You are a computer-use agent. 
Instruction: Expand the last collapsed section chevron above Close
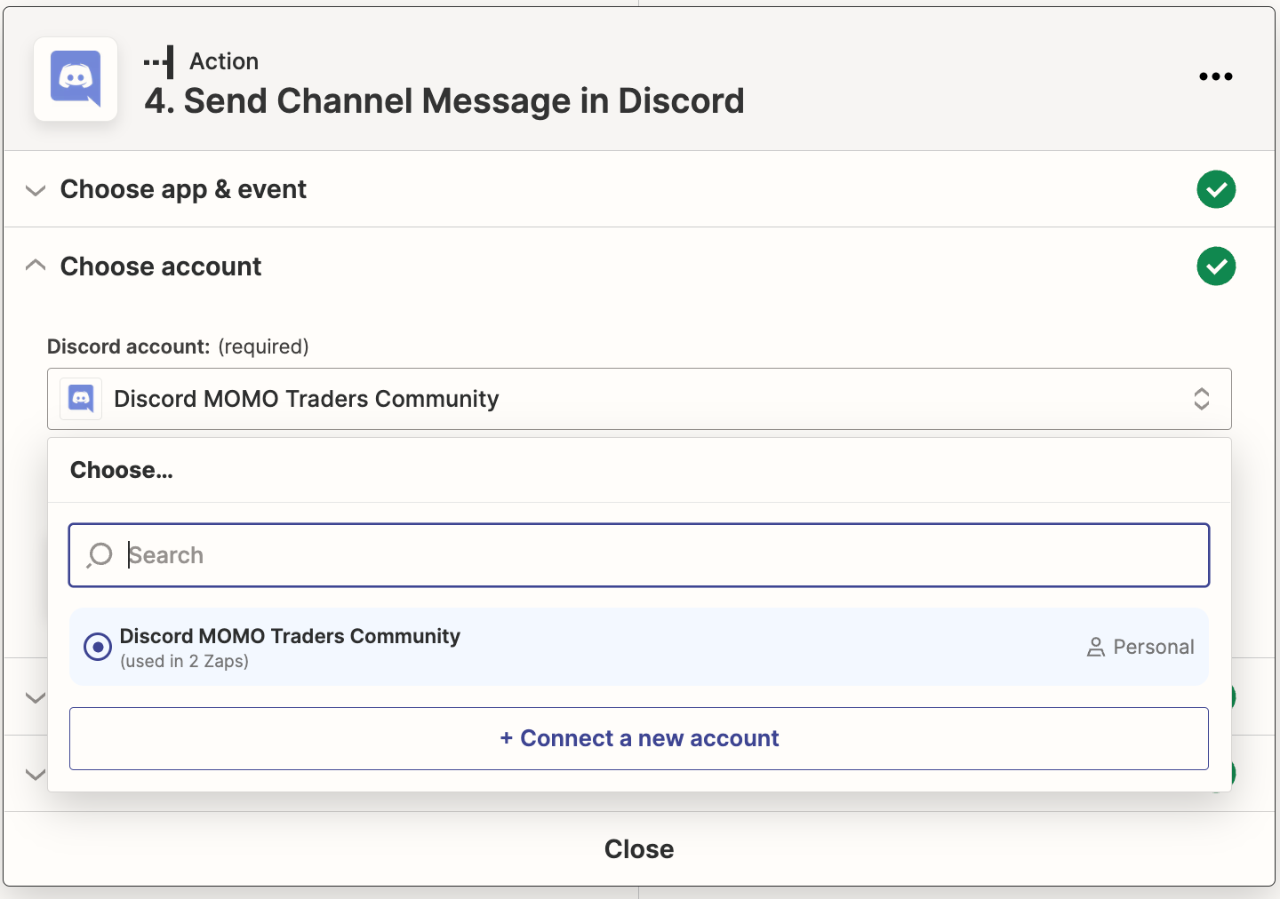click(x=36, y=775)
